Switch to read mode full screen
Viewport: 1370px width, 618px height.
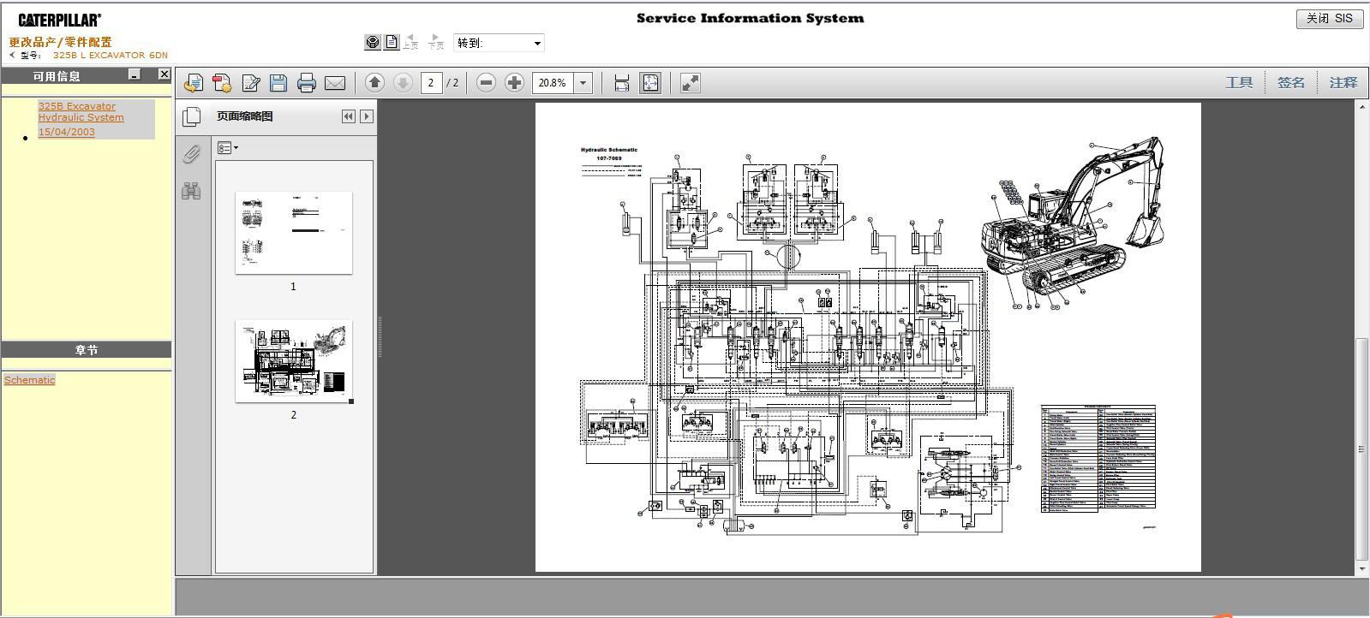click(690, 83)
